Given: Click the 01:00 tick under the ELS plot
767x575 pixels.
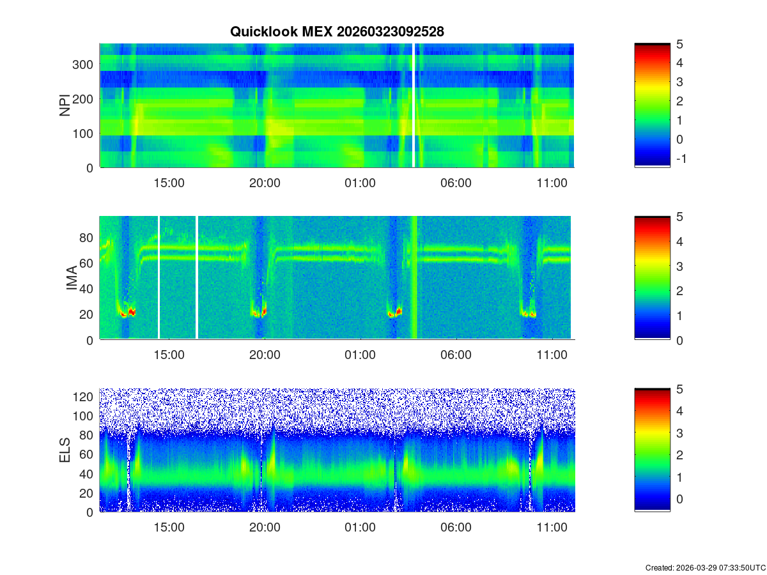Looking at the screenshot, I should [x=360, y=528].
